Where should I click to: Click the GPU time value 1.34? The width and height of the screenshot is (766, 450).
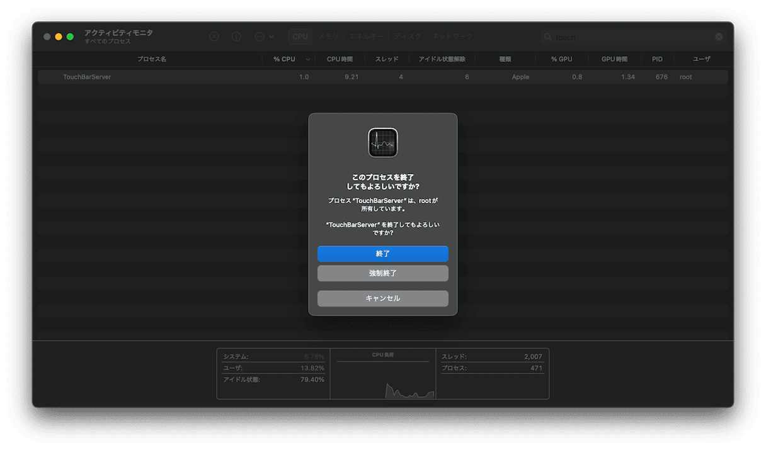[x=627, y=77]
